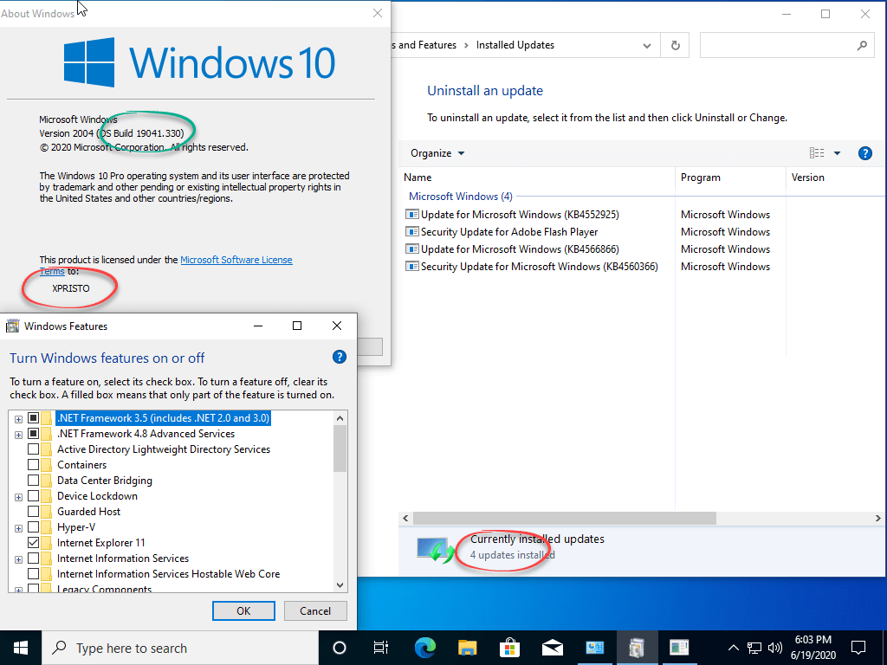The width and height of the screenshot is (887, 665).
Task: Click Installed Updates breadcrumb
Action: 515,45
